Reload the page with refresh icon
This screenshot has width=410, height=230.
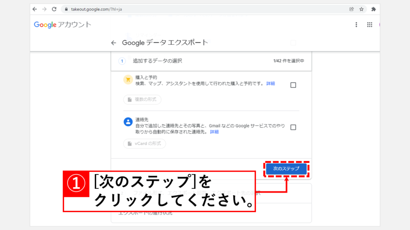pyautogui.click(x=54, y=9)
